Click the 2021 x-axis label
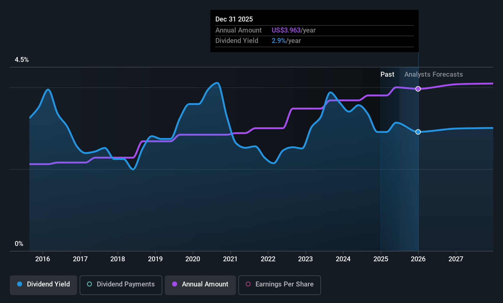Screen dimensions: 503x303 click(x=230, y=259)
